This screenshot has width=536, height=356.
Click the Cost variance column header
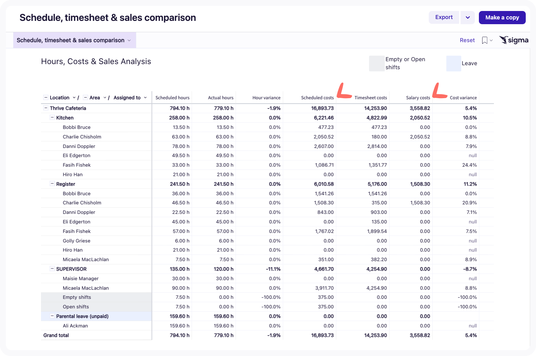[x=463, y=98]
